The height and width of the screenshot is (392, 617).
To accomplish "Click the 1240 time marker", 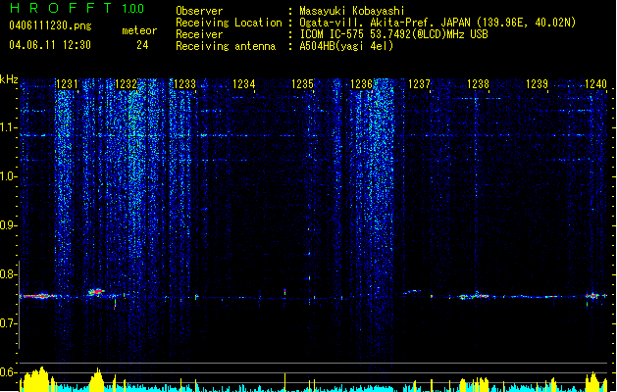I will pyautogui.click(x=595, y=84).
